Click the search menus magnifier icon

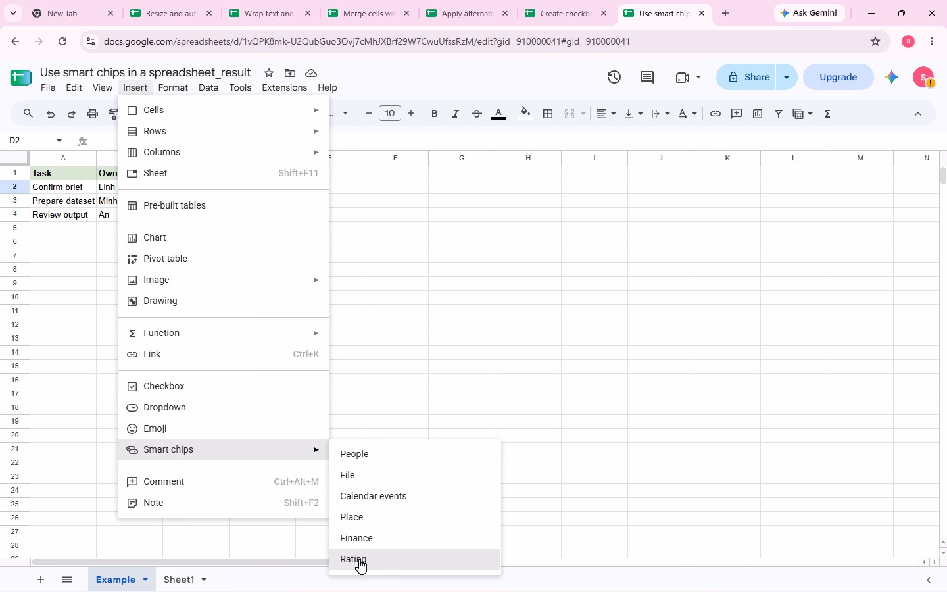(28, 114)
